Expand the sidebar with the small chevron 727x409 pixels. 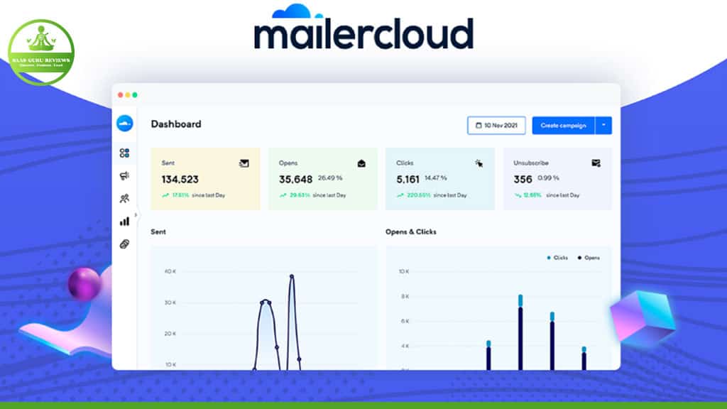[136, 214]
